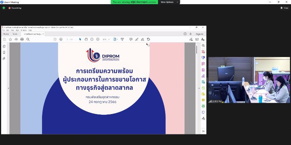Expand the left navigation pane arrow

8,88
